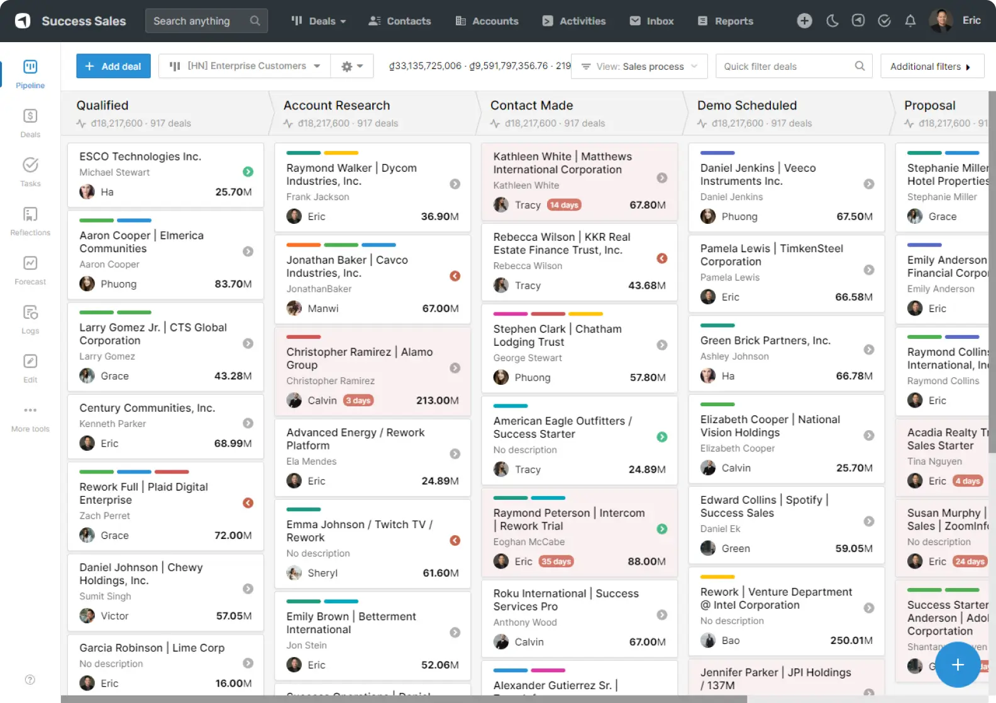
Task: Click the help question mark icon
Action: 30,680
